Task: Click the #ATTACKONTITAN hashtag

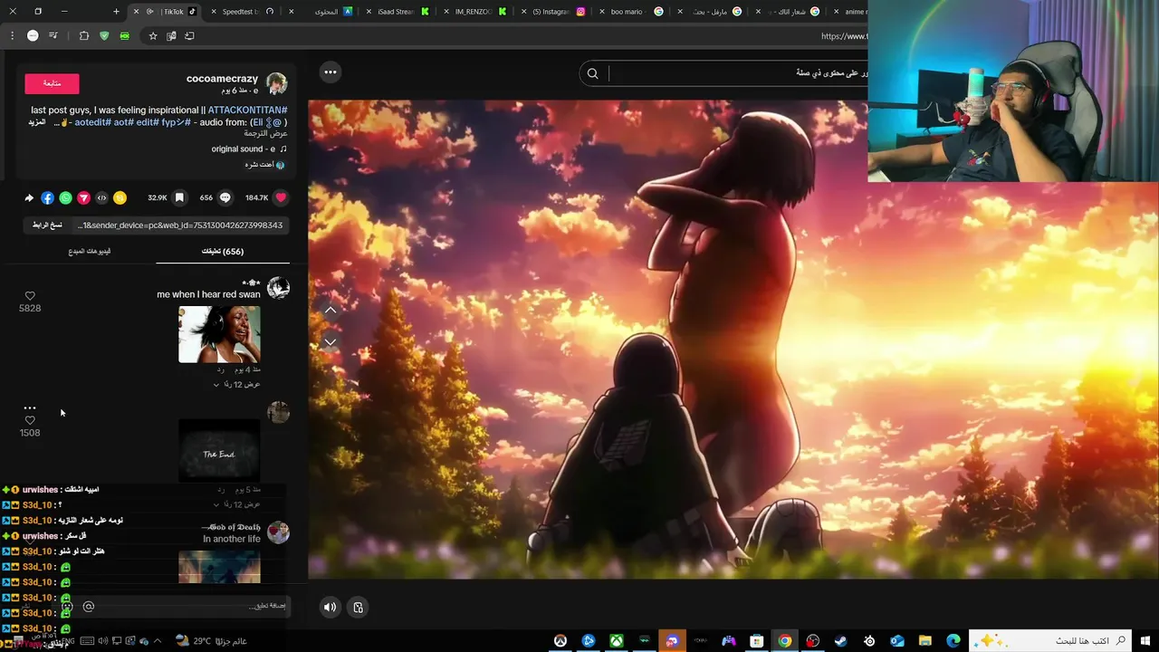Action: click(248, 110)
